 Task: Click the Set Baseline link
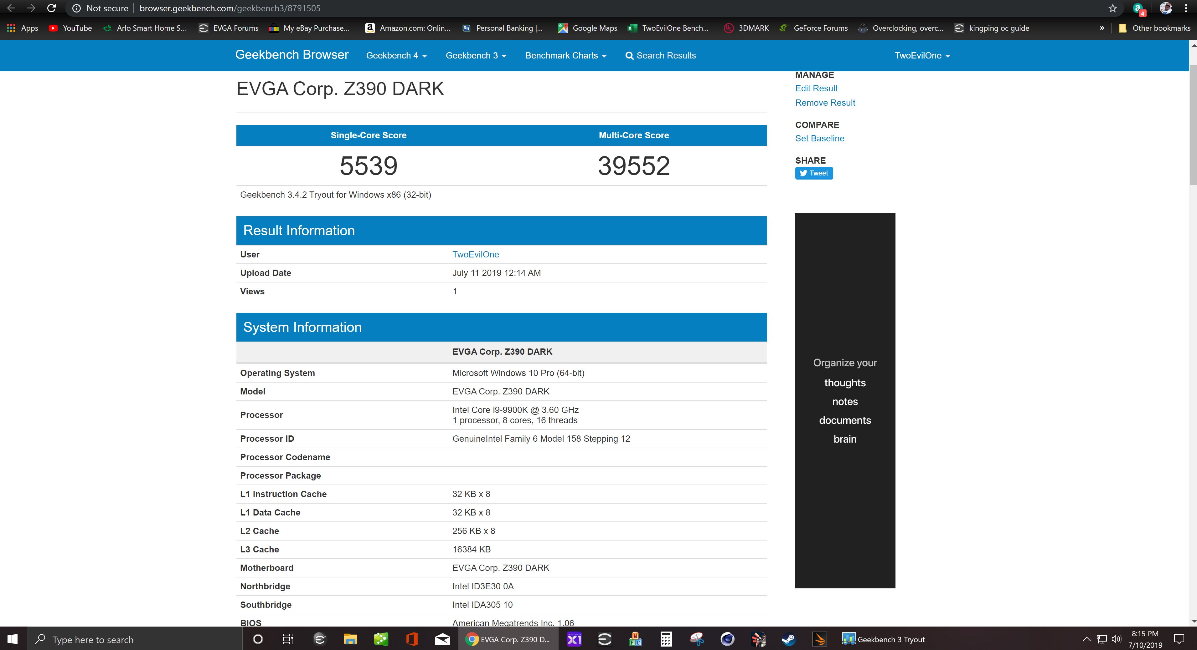coord(820,138)
